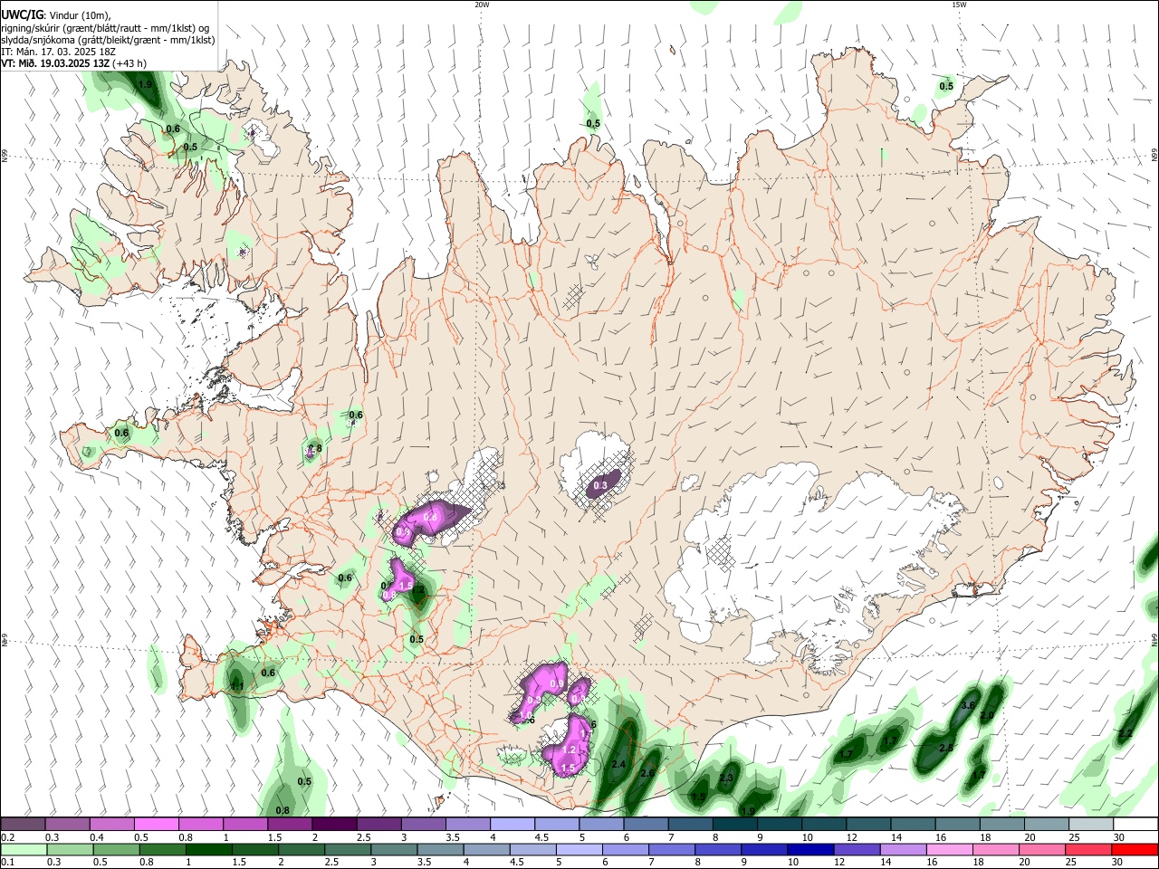Click the 'VT: Mið. 19.03.2025 13Z (+43 h)' line
1159x869 pixels.
click(x=74, y=63)
